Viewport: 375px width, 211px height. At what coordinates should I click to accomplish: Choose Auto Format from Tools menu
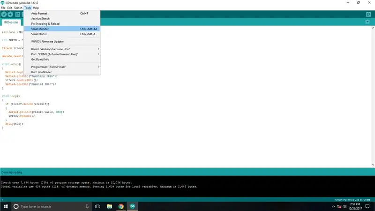coord(62,14)
